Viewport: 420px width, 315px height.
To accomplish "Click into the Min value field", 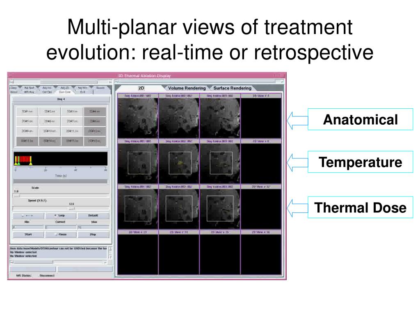I will point(28,227).
